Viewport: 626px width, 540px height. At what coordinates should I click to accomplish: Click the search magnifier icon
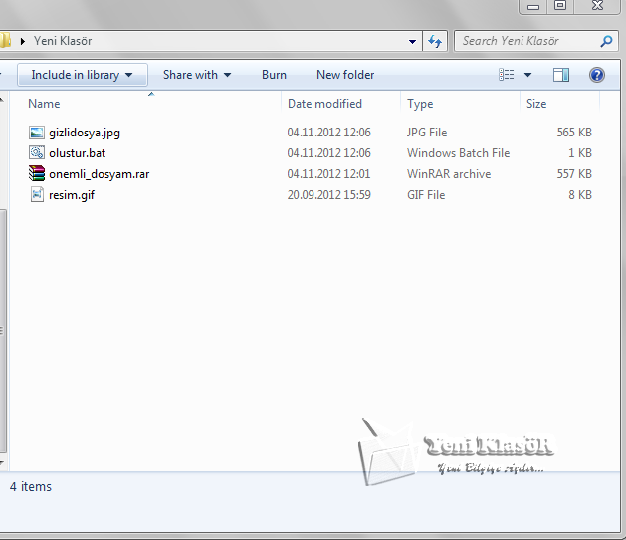607,41
